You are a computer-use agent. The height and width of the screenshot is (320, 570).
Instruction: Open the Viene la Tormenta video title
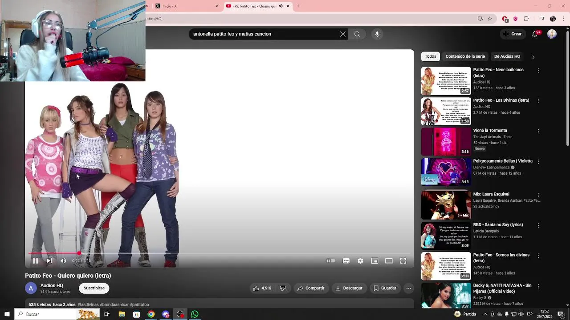click(x=490, y=131)
